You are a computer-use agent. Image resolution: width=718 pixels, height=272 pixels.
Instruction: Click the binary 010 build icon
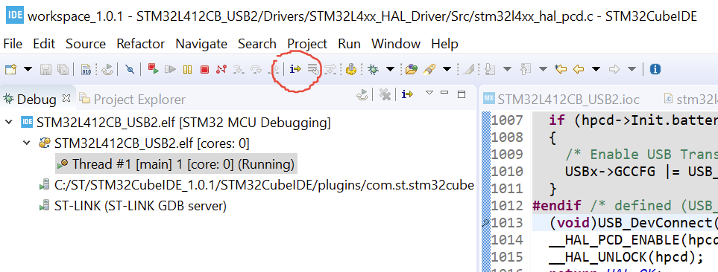coord(86,69)
